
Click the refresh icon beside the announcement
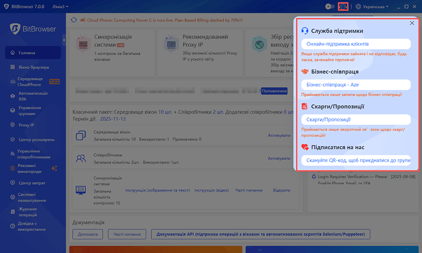pyautogui.click(x=74, y=19)
